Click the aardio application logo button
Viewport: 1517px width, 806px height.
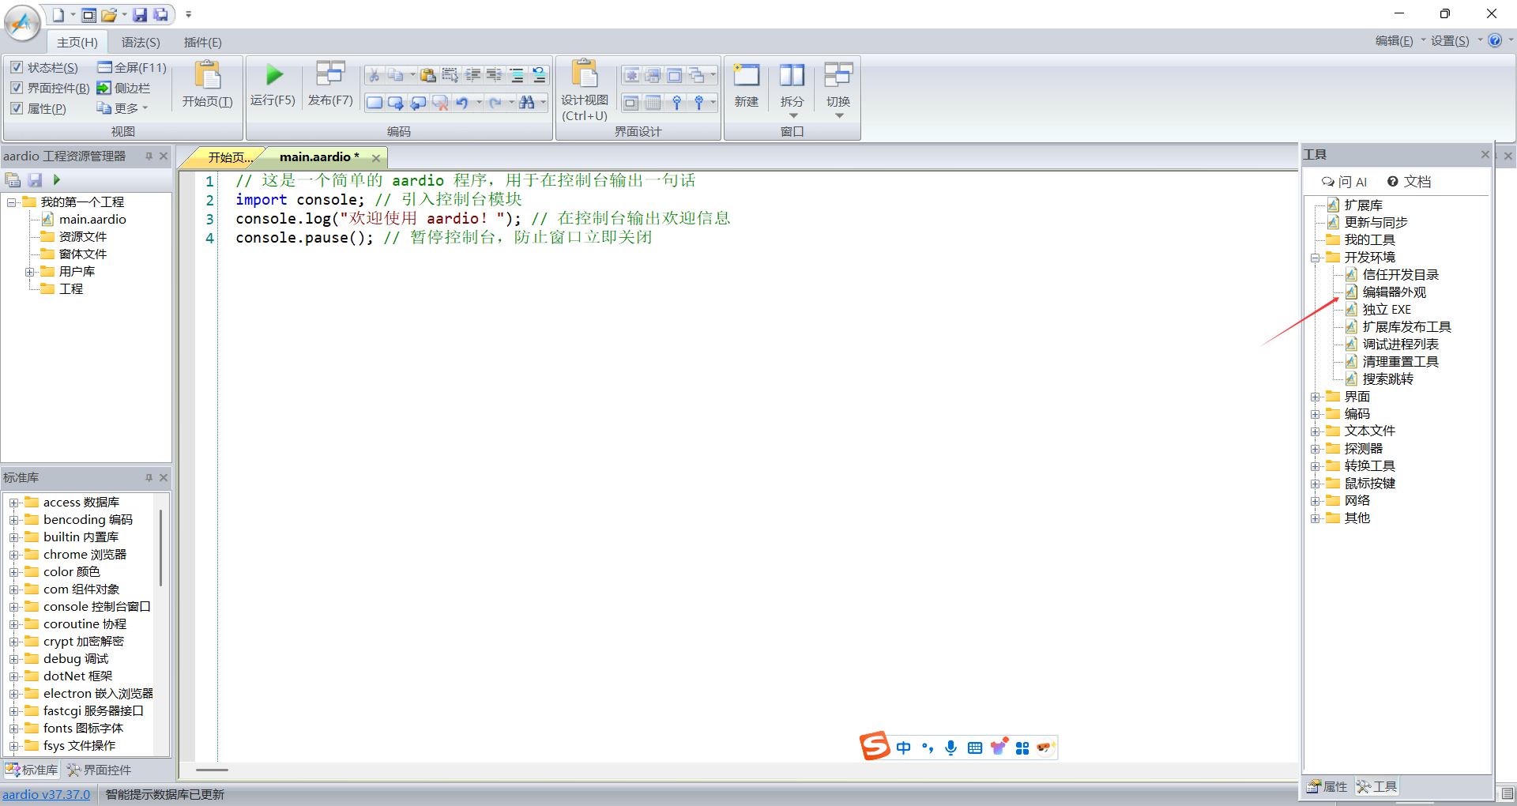tap(22, 23)
